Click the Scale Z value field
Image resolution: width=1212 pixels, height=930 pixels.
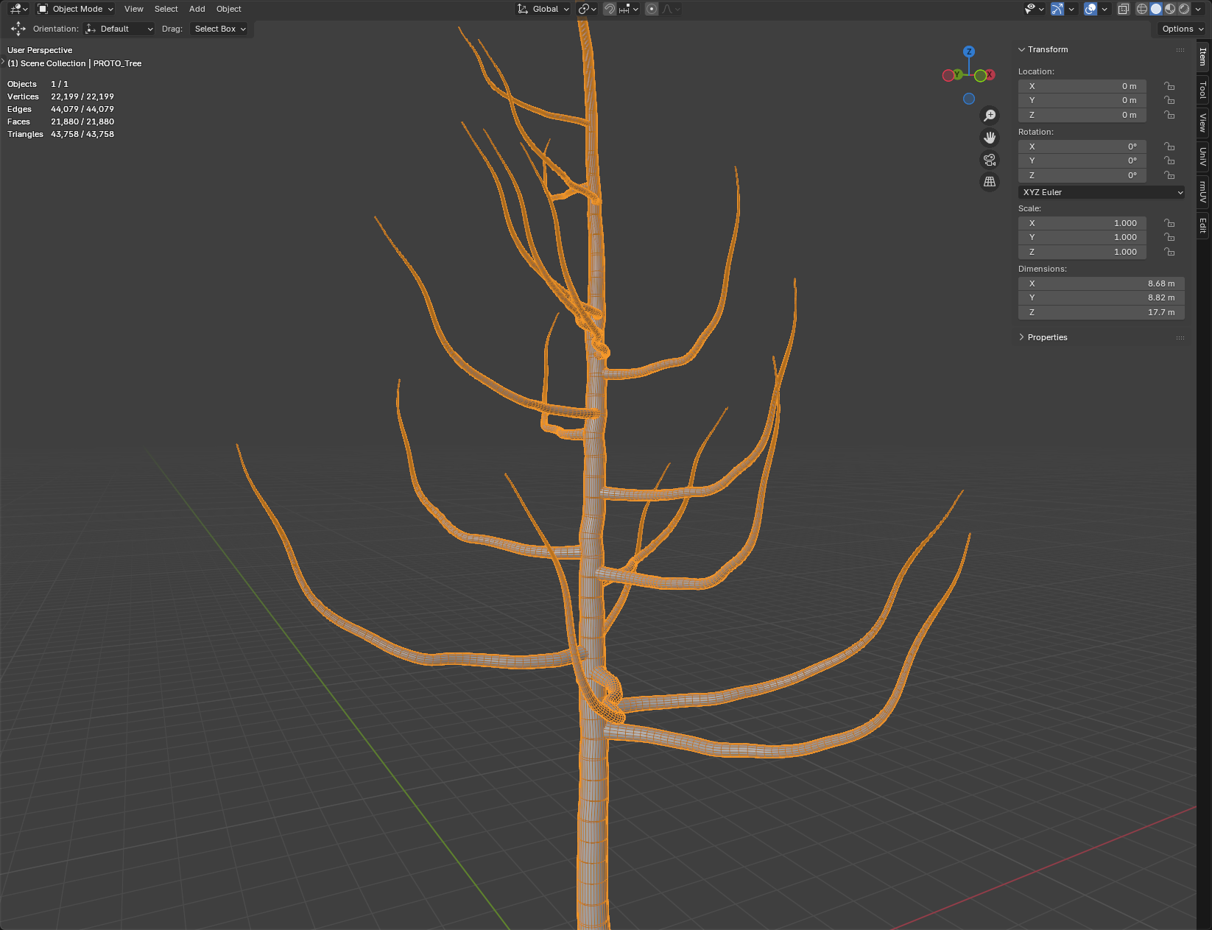[x=1082, y=252]
